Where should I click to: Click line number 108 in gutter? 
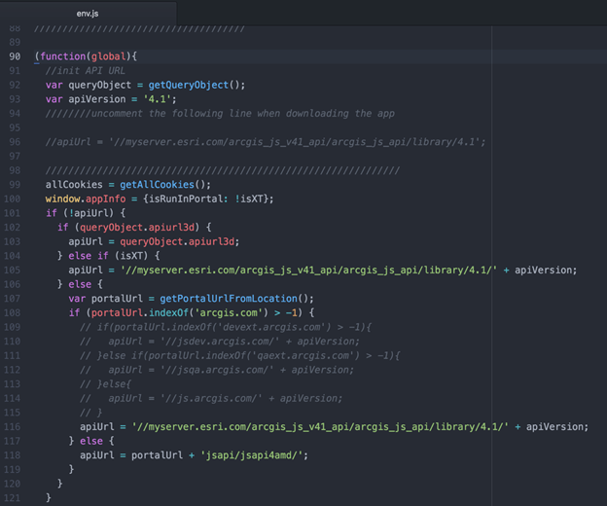point(12,312)
